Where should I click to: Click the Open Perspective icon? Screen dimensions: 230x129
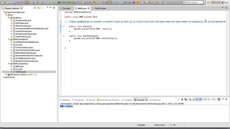(x=208, y=3)
